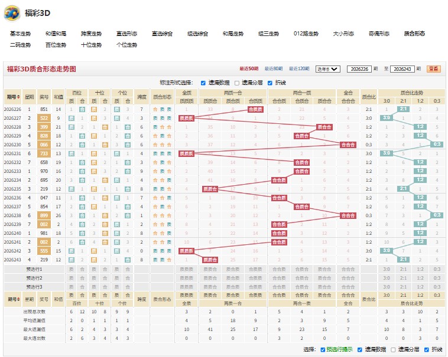Click the 最大连出数 row label
The height and width of the screenshot is (357, 448).
[34, 338]
